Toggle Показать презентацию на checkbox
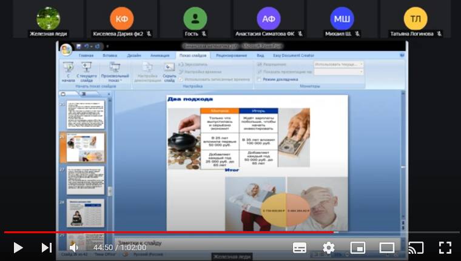Viewport: 461px width, 261px height. pos(260,71)
